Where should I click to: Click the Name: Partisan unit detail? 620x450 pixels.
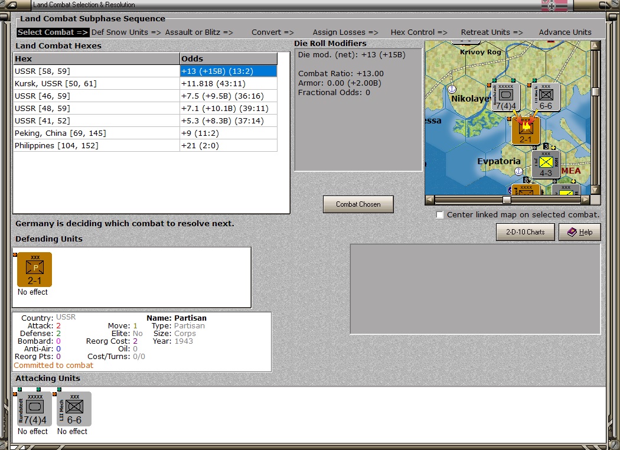[177, 318]
